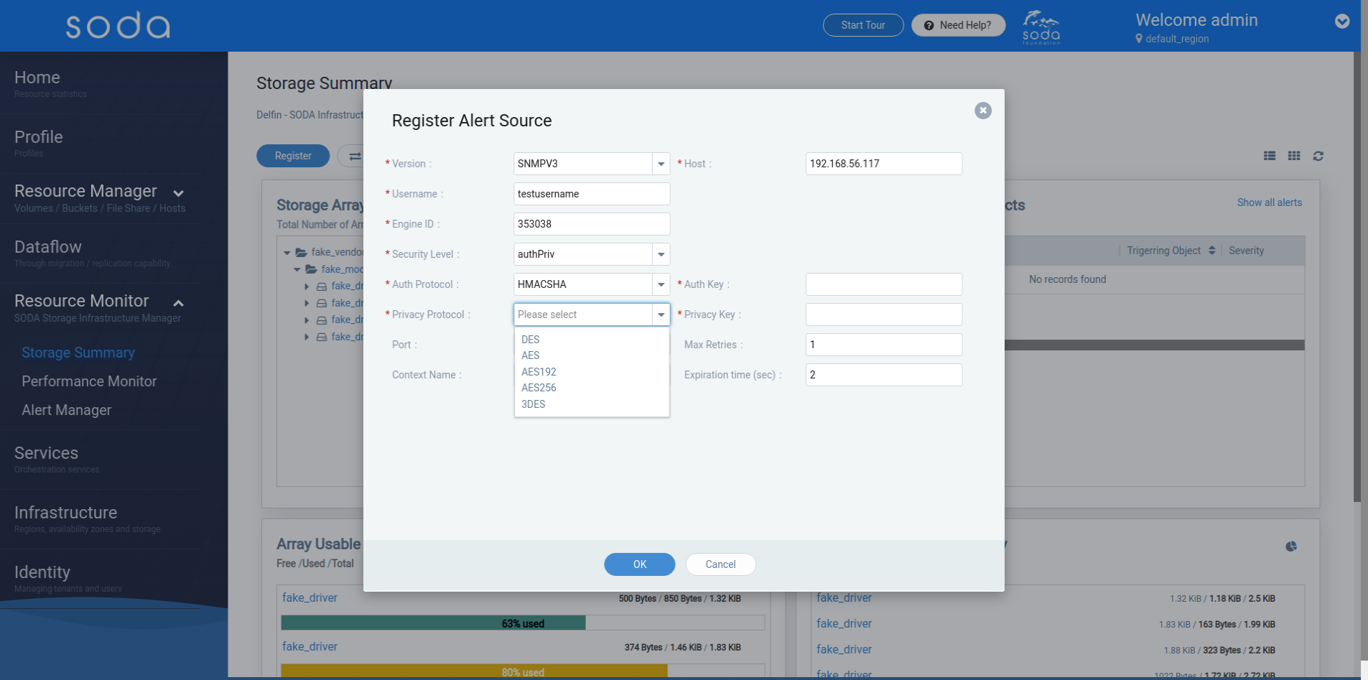Click the default_region location pin
Viewport: 1368px width, 680px height.
1139,39
